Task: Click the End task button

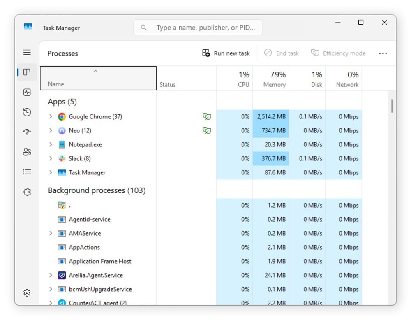Action: 282,53
